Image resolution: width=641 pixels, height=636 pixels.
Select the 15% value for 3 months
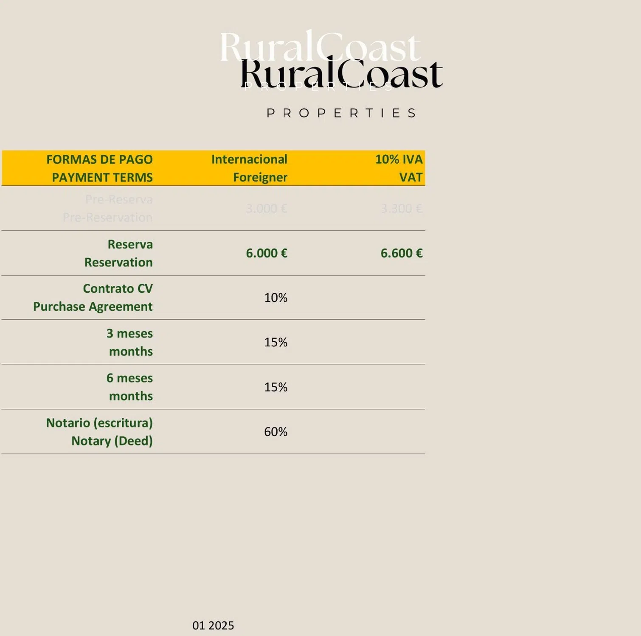tap(276, 342)
